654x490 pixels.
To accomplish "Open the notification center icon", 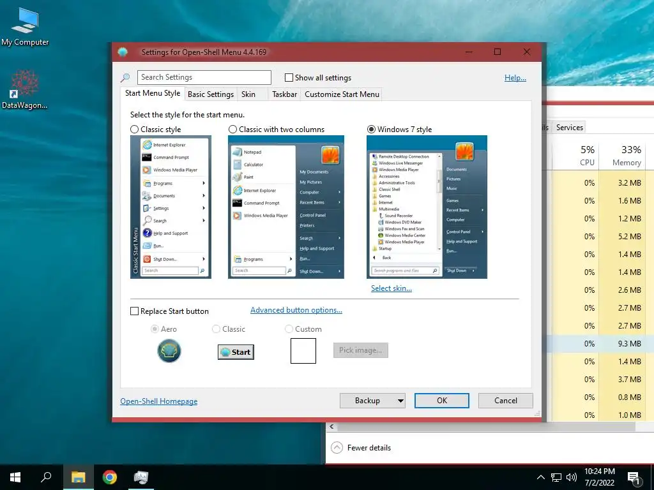I will [634, 478].
